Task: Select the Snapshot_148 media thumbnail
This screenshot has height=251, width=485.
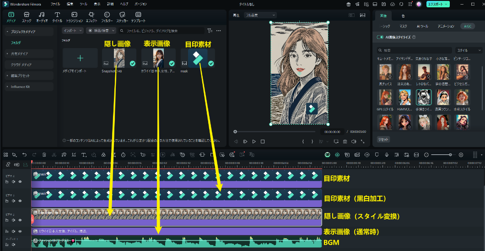Action: (119, 58)
